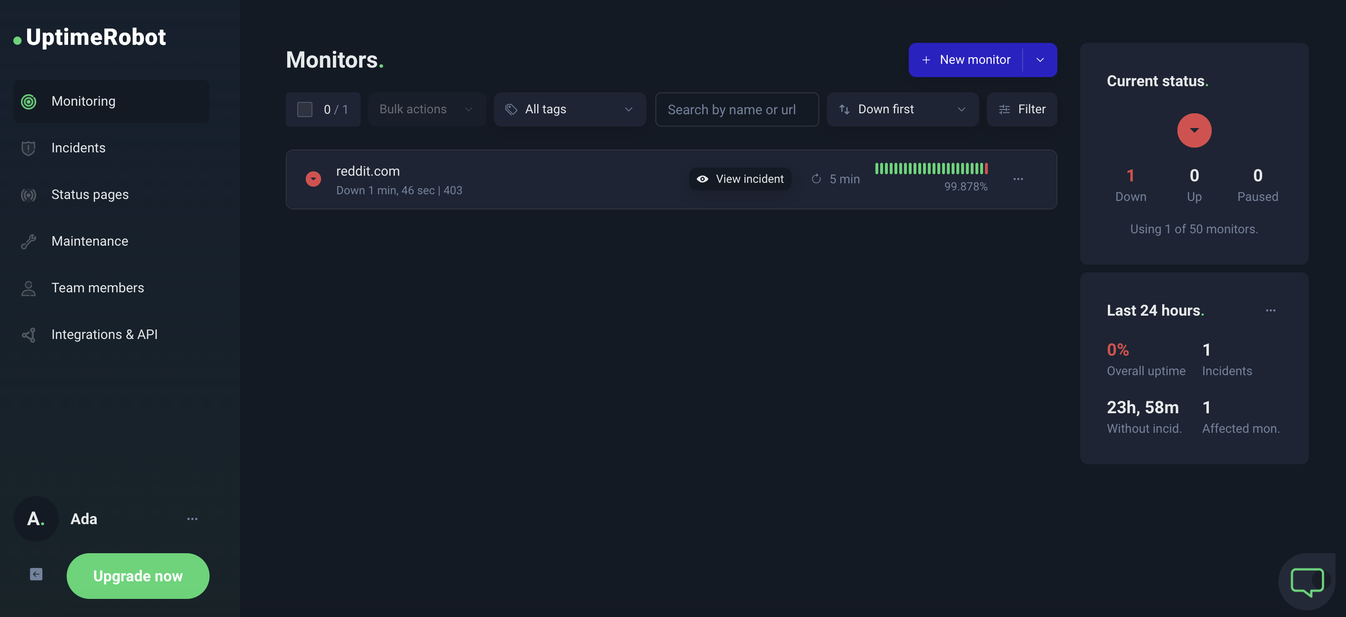The image size is (1346, 617).
Task: Open the All tags dropdown
Action: 570,109
